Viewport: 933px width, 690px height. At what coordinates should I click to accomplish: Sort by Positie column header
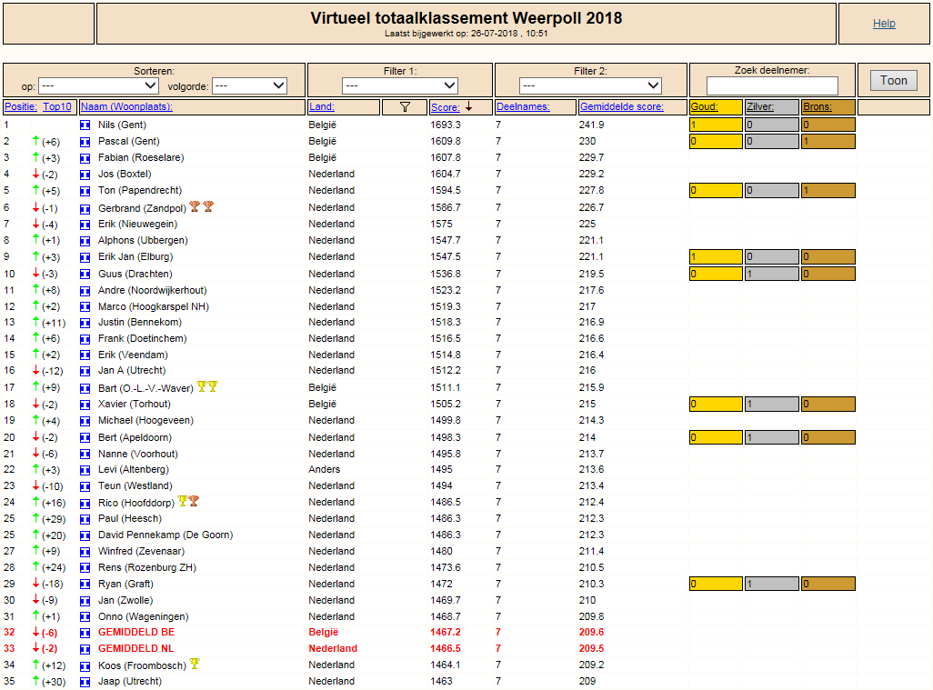pyautogui.click(x=21, y=106)
